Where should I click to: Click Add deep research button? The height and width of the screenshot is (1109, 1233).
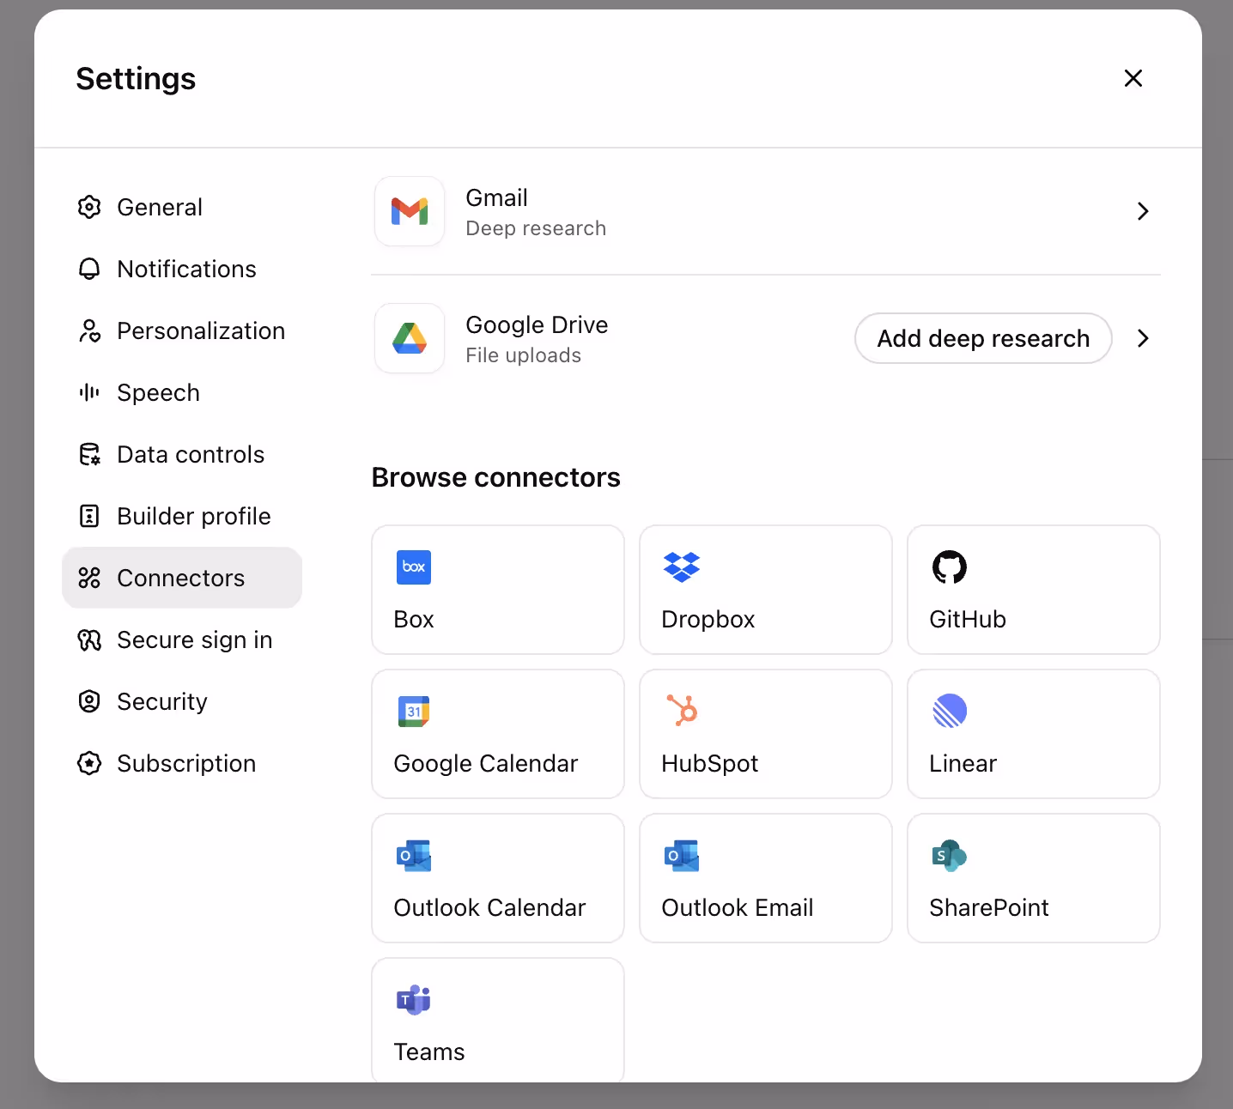(x=983, y=338)
